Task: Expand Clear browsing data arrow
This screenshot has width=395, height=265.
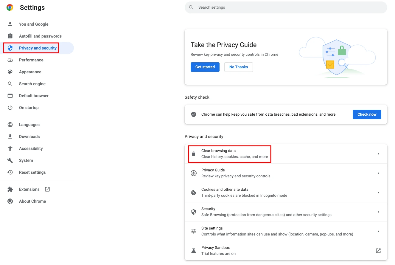Action: pyautogui.click(x=378, y=154)
